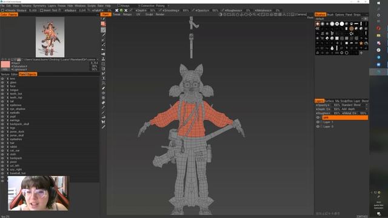
Task: Select the orange star brush alpha
Action: 361,43
